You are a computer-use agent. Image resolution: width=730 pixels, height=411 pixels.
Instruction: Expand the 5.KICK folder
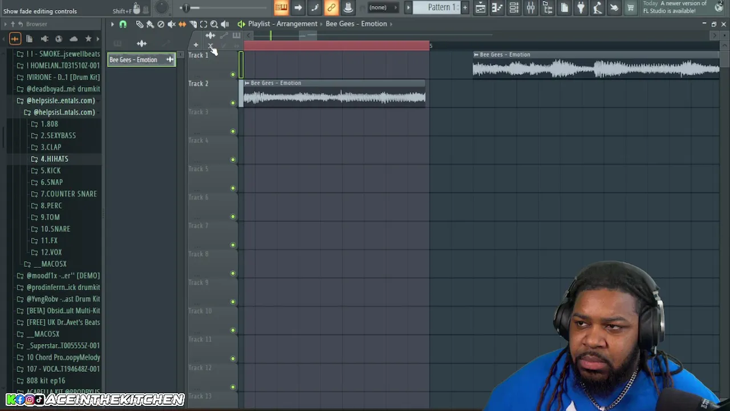click(46, 171)
